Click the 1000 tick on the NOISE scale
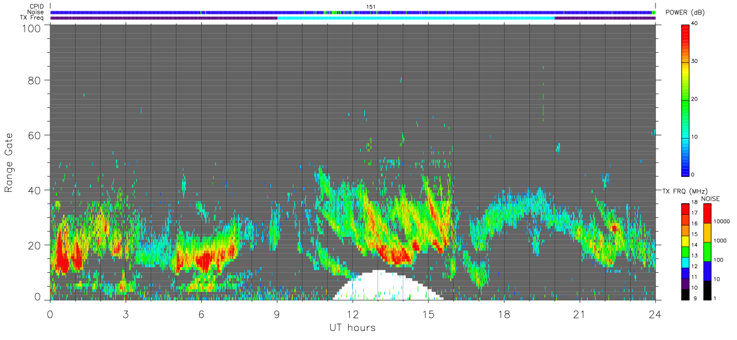 coord(719,240)
